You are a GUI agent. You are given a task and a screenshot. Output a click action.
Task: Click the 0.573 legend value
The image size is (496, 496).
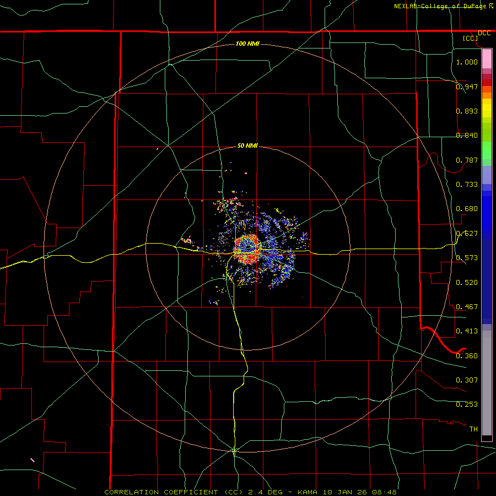(467, 257)
